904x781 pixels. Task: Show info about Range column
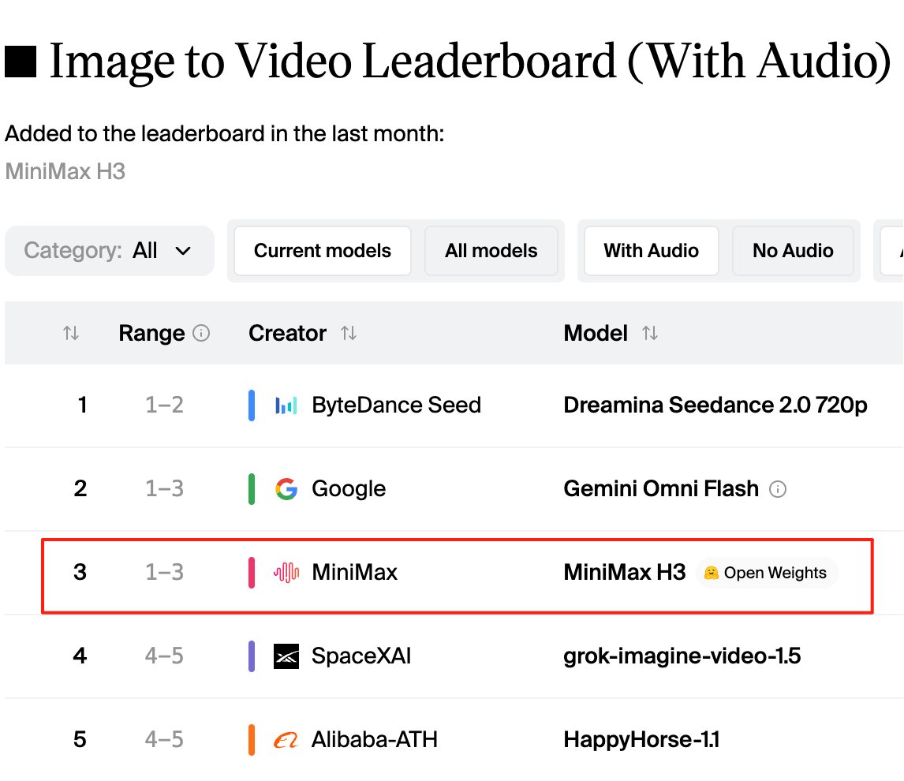[200, 333]
